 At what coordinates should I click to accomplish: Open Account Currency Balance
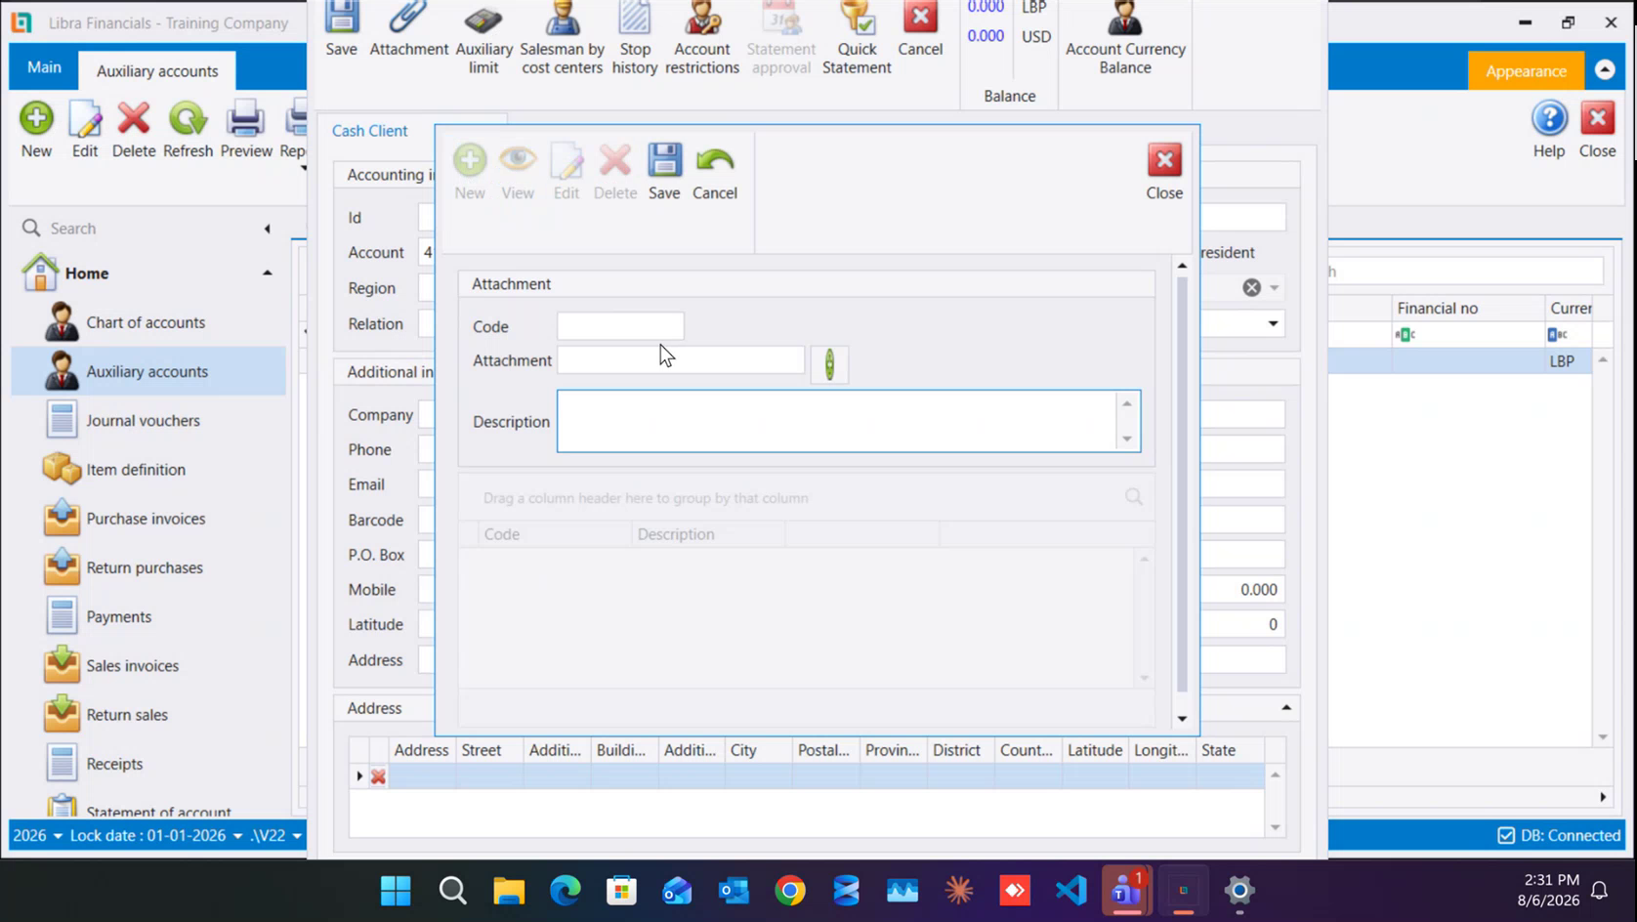point(1125,39)
